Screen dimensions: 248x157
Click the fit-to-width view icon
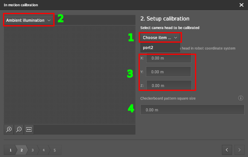29,129
